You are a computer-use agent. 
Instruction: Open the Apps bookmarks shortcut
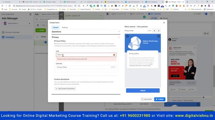(4, 9)
